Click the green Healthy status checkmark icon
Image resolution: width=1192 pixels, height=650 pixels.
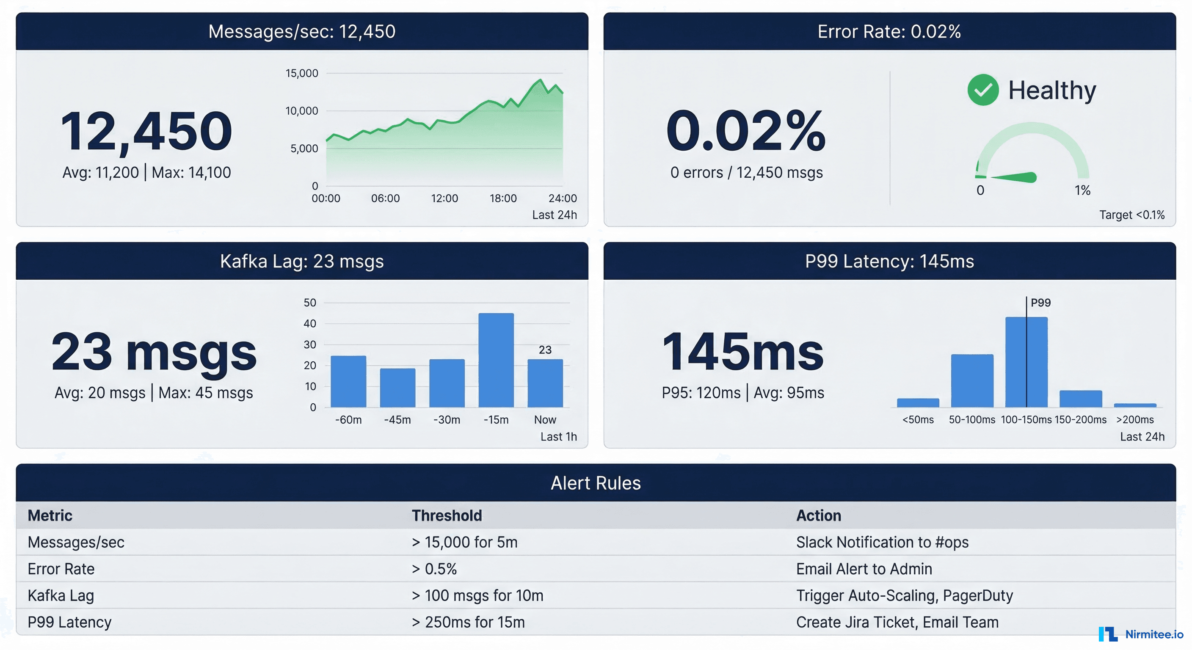[983, 90]
